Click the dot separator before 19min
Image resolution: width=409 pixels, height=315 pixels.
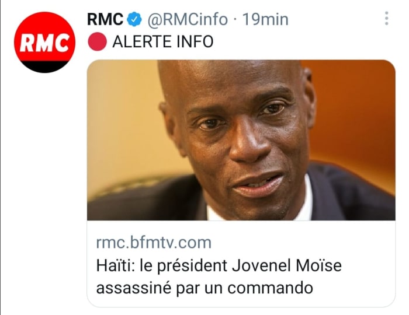(x=235, y=19)
